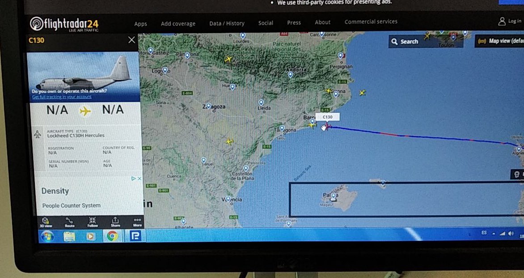
Task: Click the Log in link
Action: [514, 21]
